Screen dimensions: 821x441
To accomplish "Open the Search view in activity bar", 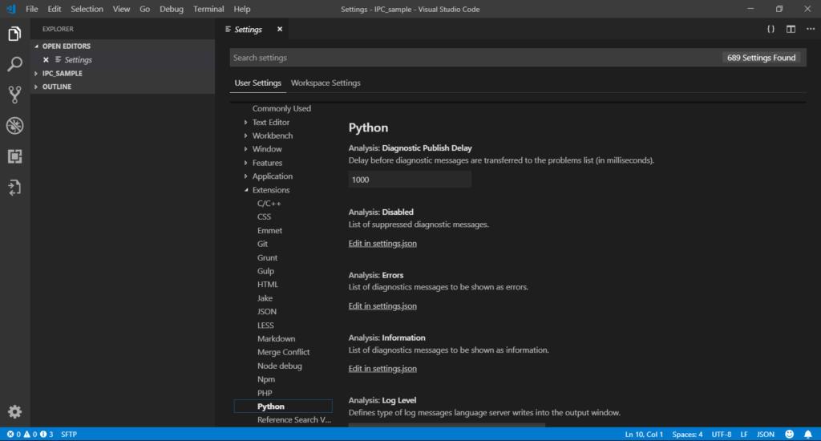I will tap(14, 64).
